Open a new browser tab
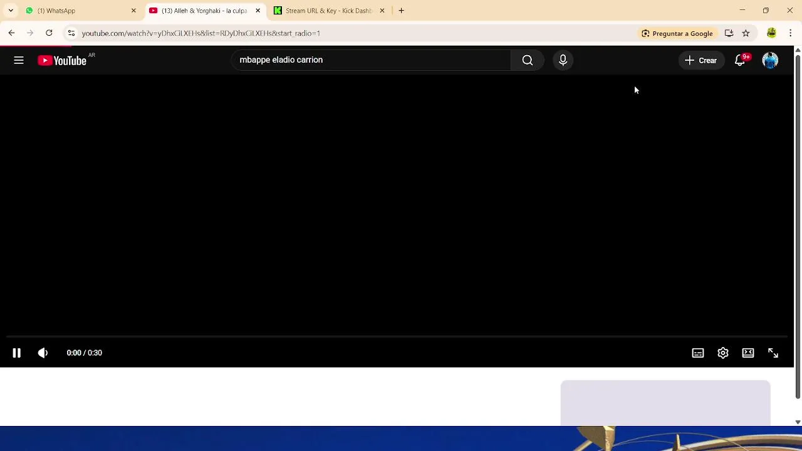802x451 pixels. pyautogui.click(x=402, y=11)
